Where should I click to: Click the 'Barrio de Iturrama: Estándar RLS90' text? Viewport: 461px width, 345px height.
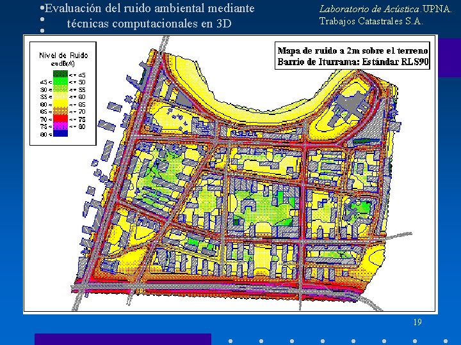click(x=353, y=62)
